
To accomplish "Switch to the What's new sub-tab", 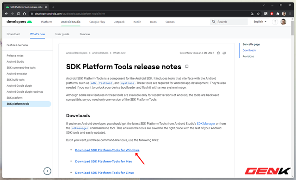I will 37,34.
